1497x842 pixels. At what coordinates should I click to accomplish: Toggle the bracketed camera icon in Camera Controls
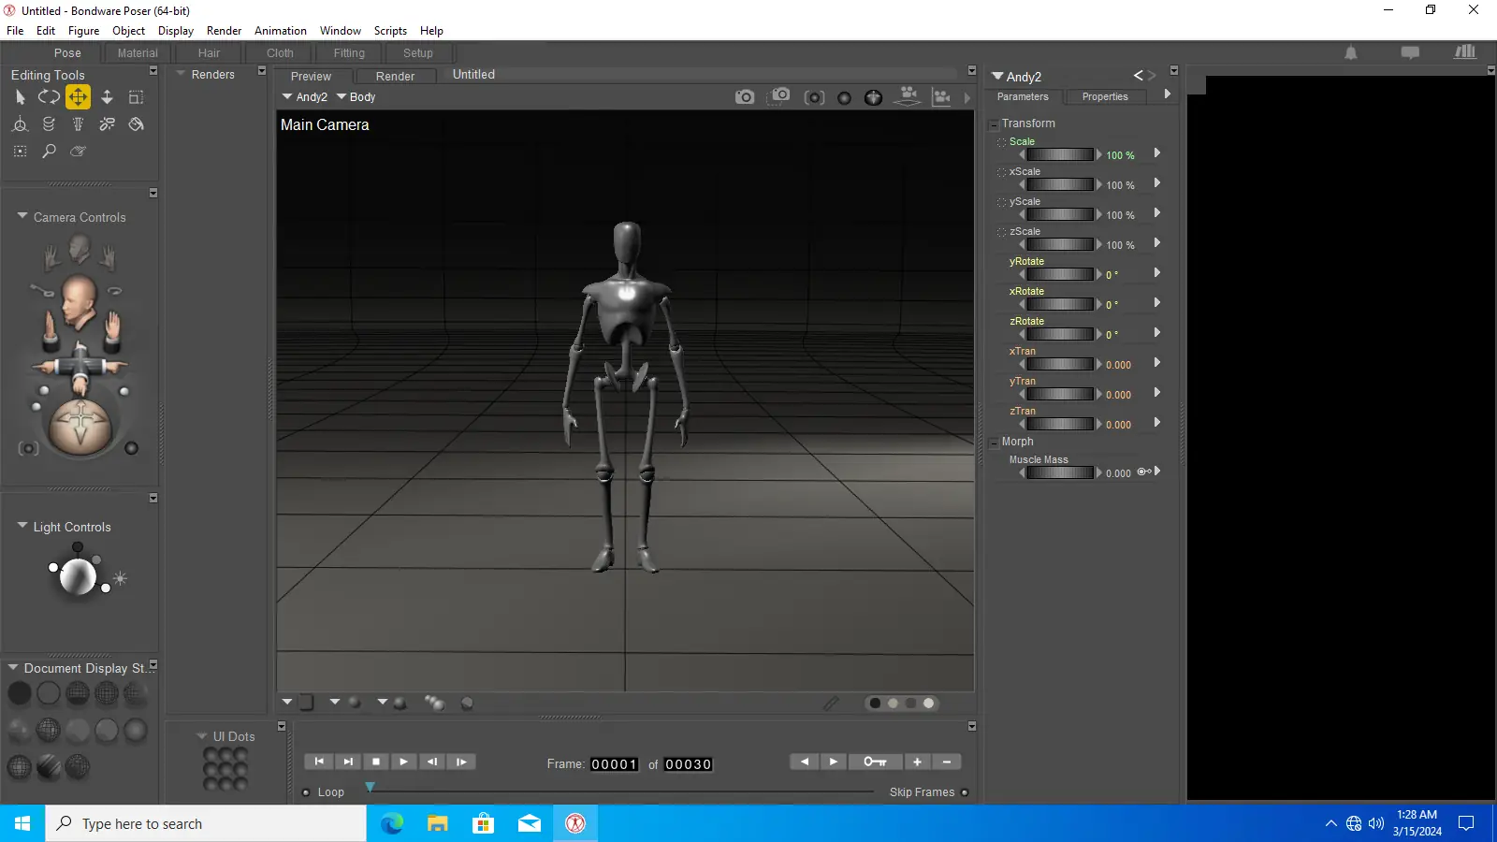(29, 449)
